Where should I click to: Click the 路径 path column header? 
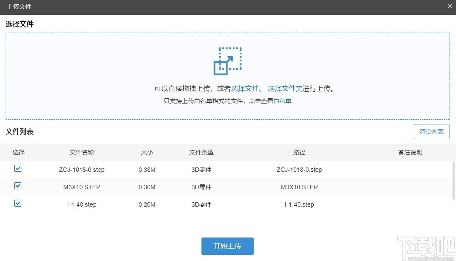pyautogui.click(x=299, y=152)
